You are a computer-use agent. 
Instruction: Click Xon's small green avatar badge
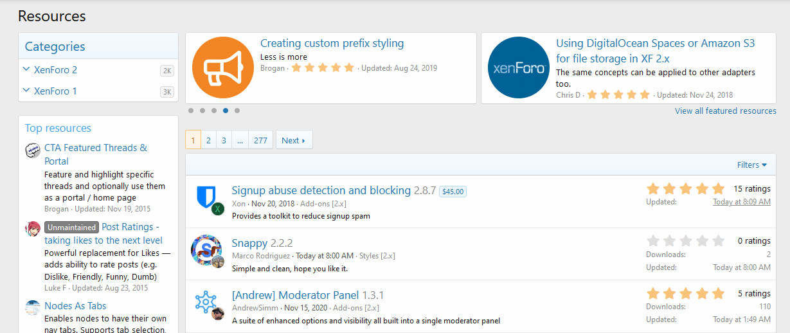click(x=217, y=209)
